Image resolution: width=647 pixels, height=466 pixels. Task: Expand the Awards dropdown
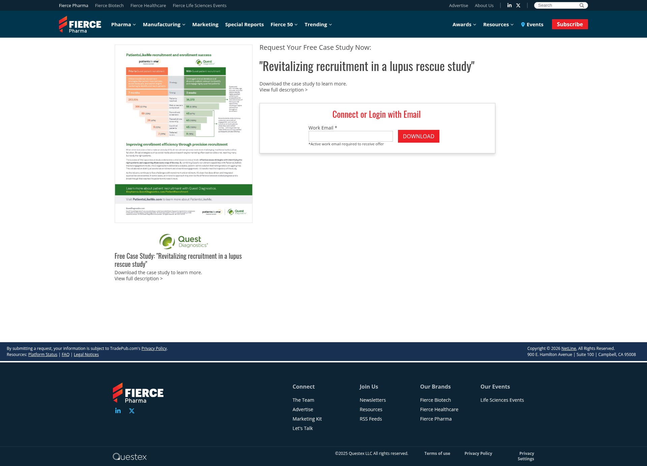coord(464,25)
